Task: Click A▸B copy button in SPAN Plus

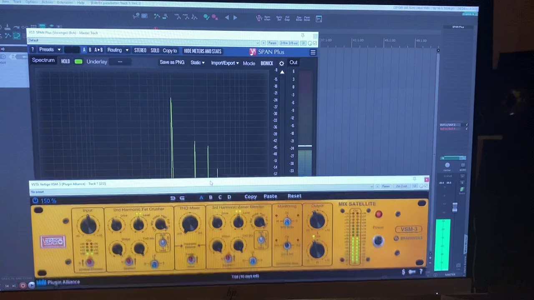Action: (98, 50)
